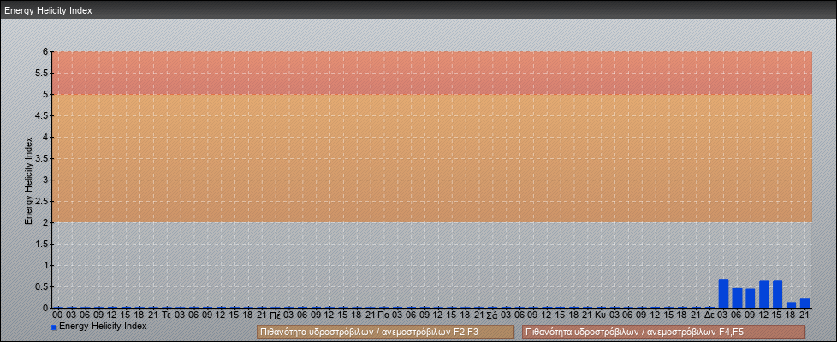Click the vertical Energy Helicity Index axis title
This screenshot has height=342, width=837.
tap(28, 180)
